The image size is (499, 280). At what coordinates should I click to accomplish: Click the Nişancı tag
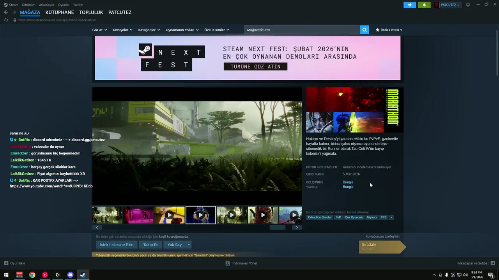[372, 217]
